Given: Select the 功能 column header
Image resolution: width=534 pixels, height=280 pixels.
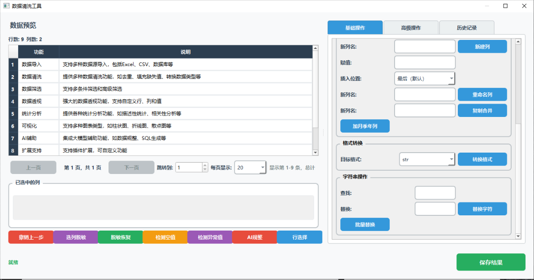Looking at the screenshot, I should [39, 52].
